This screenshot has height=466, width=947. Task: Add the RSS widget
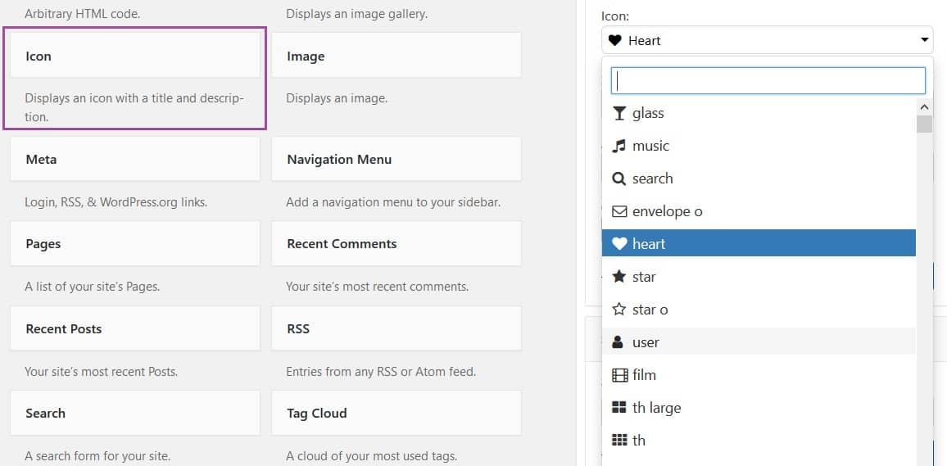coord(396,329)
